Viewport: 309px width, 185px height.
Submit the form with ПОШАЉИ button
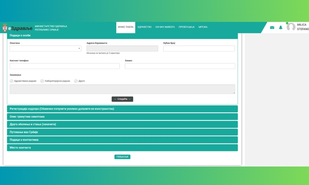coord(122,157)
